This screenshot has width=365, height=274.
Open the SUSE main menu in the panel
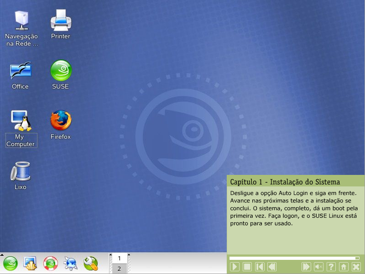point(11,263)
